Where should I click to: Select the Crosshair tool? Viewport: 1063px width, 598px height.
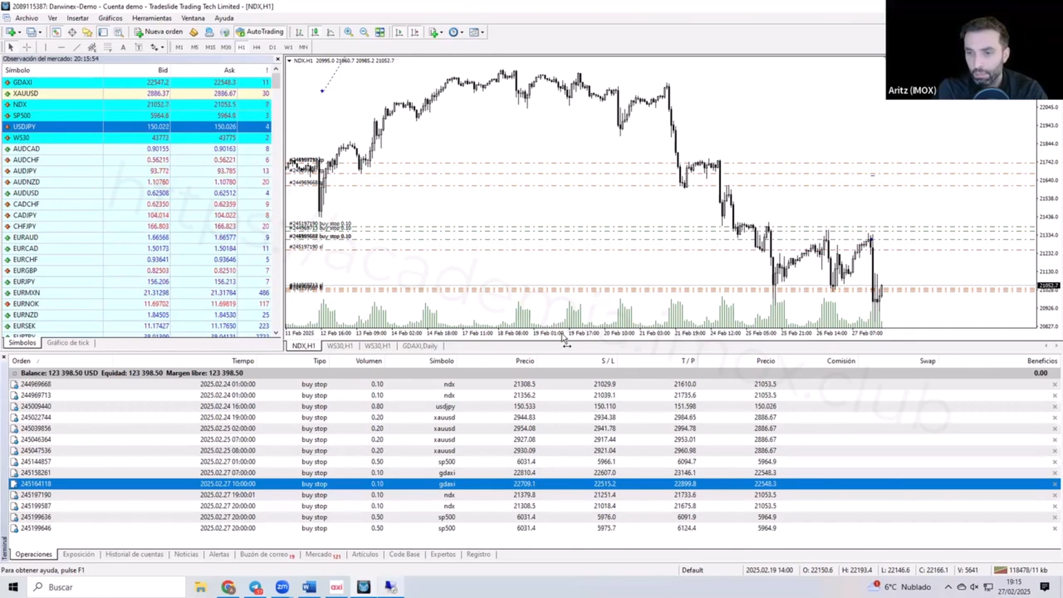tap(27, 47)
